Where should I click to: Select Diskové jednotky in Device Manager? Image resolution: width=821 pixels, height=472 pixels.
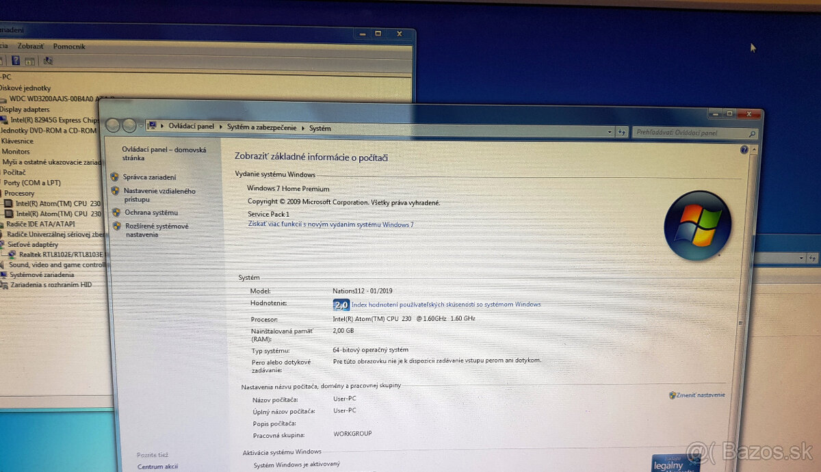[x=25, y=88]
